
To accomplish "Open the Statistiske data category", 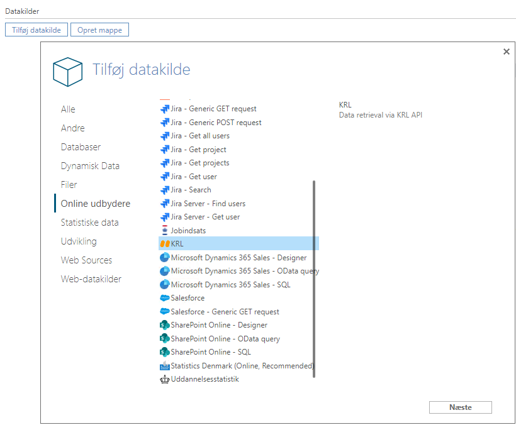I will (89, 223).
